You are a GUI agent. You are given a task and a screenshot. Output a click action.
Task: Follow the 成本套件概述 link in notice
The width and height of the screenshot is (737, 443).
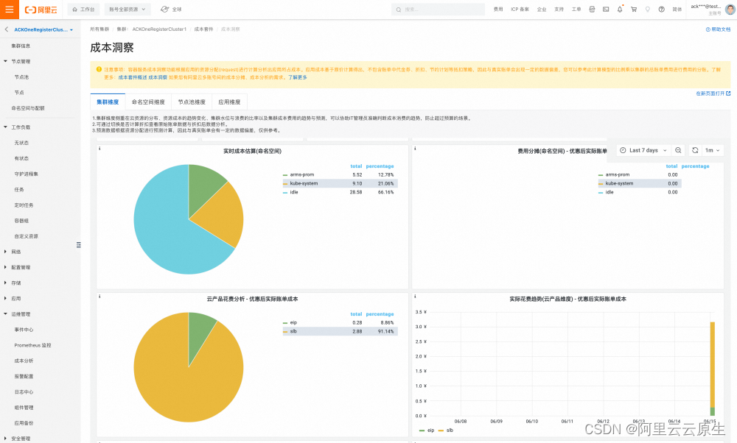[x=133, y=77]
